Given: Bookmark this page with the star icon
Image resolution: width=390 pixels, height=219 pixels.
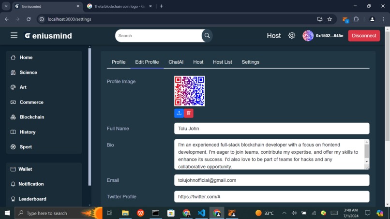Looking at the screenshot, I should click(330, 19).
